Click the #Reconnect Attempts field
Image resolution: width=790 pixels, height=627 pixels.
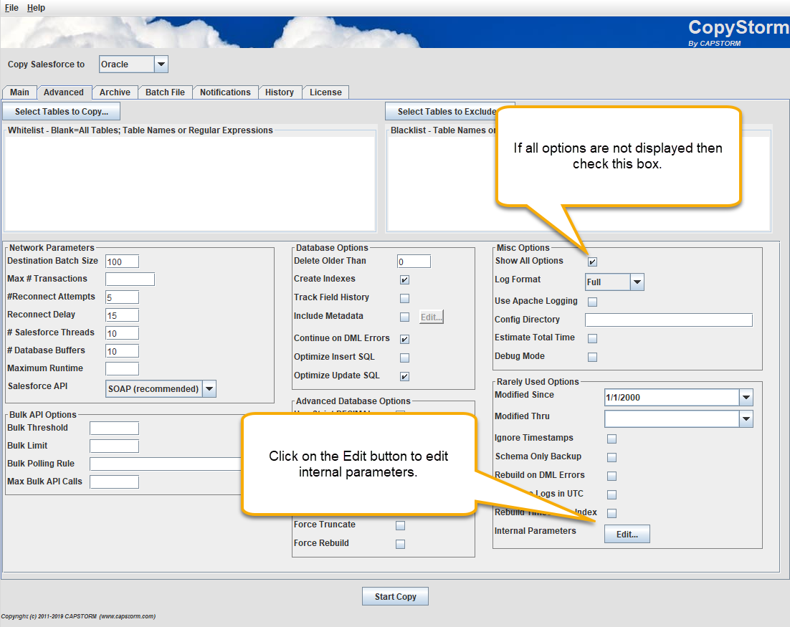coord(122,297)
